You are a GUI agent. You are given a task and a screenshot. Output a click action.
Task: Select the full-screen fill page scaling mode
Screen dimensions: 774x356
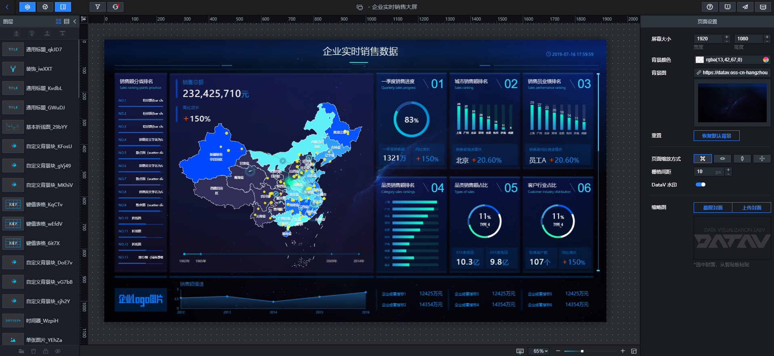click(703, 159)
